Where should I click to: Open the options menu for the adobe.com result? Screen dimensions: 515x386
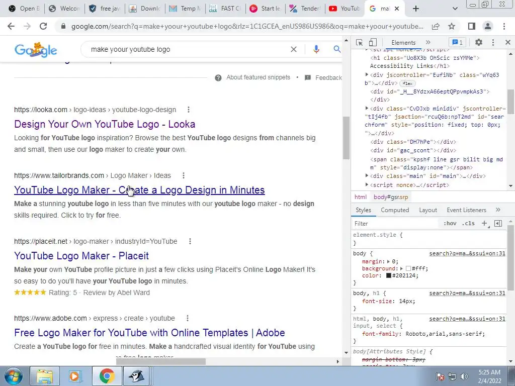tap(187, 318)
